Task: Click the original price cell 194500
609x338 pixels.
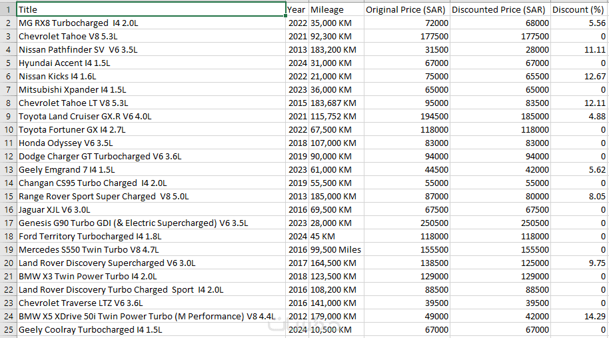Action: (406, 117)
